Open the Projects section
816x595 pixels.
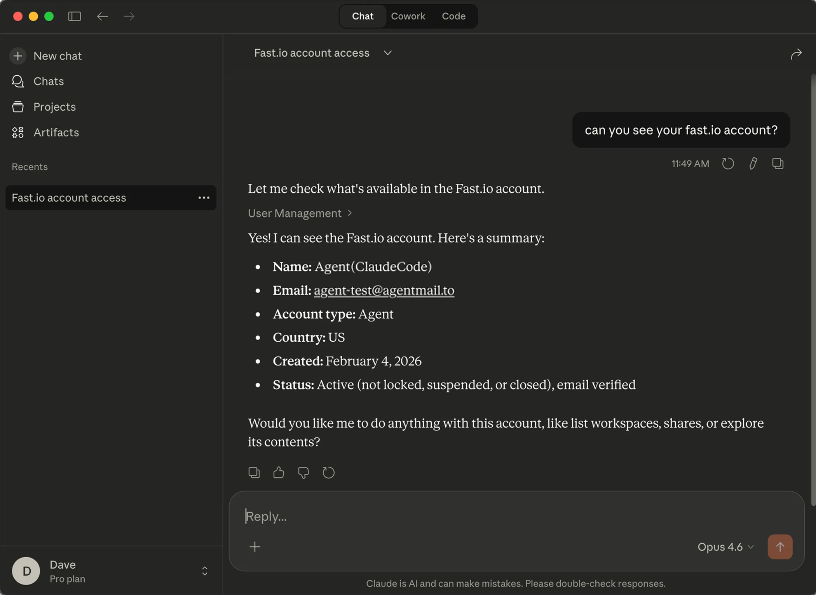coord(54,107)
